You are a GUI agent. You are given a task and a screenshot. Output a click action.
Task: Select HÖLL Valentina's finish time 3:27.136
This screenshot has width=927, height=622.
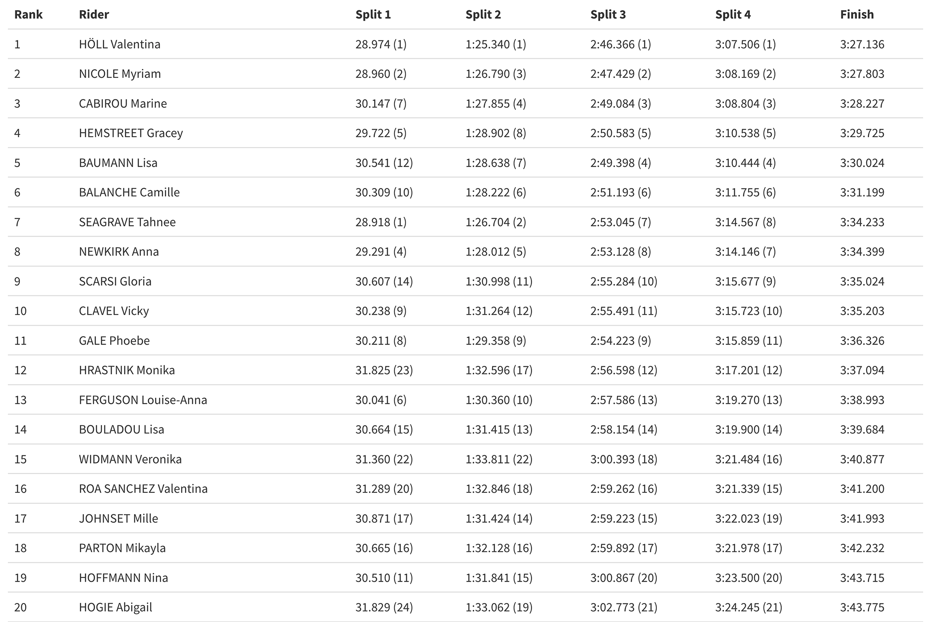point(862,44)
